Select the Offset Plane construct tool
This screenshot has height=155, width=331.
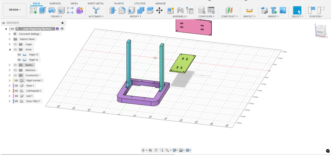pos(229,10)
